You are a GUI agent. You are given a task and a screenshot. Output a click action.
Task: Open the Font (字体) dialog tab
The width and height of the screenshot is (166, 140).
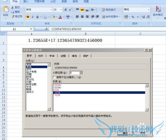click(52, 56)
